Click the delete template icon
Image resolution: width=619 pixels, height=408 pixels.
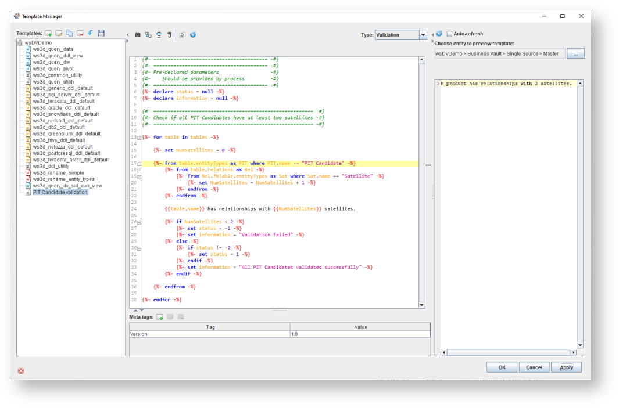click(x=80, y=34)
